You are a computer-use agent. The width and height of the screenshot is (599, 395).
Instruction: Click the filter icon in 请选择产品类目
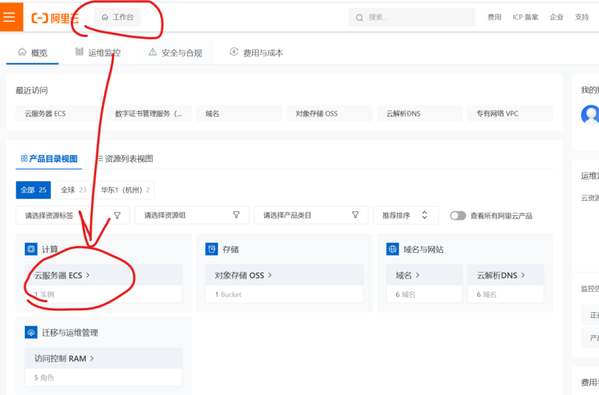355,215
